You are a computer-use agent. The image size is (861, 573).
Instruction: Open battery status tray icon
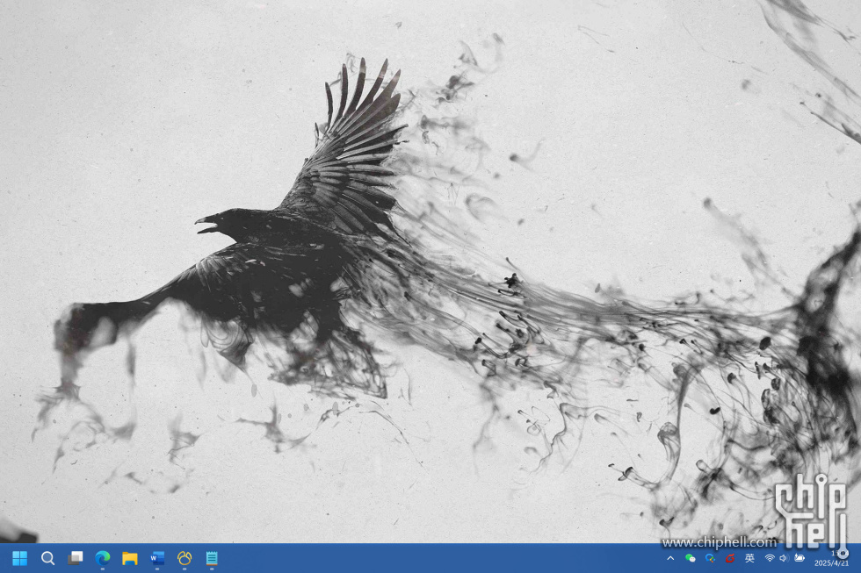[x=799, y=558]
